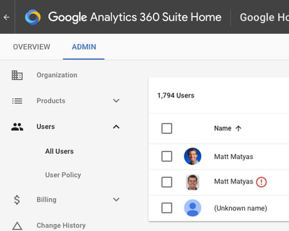Click the Google Analytics 360 logo
This screenshot has width=289, height=231.
pos(33,17)
